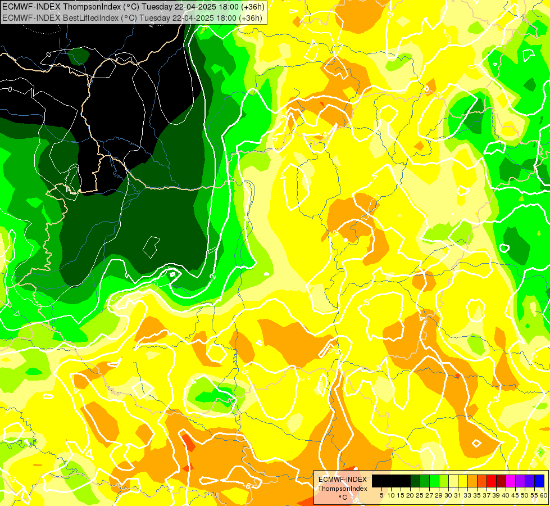Click the legend tick label '20'
This screenshot has height=506, width=550.
410,495
